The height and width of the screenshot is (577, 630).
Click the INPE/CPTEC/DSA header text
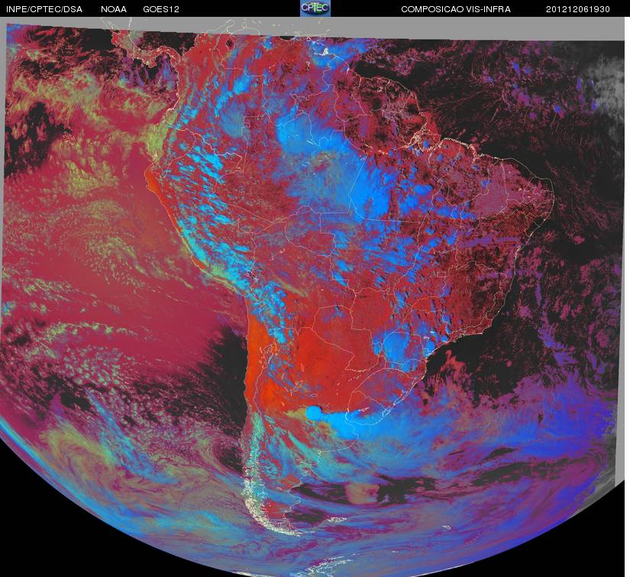[x=44, y=9]
